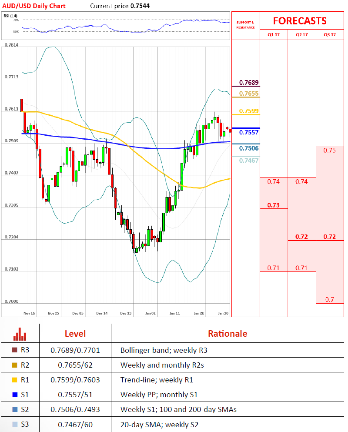The height and width of the screenshot is (432, 348).
Task: Click the R1 yellow color swatch
Action: (15, 380)
